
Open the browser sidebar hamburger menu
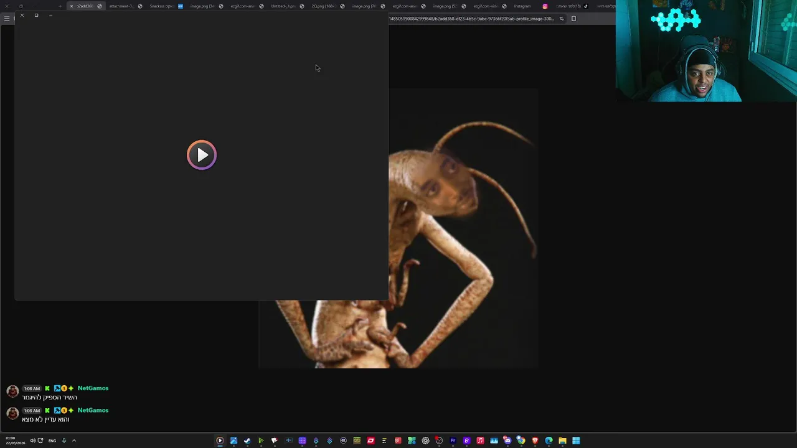[7, 19]
